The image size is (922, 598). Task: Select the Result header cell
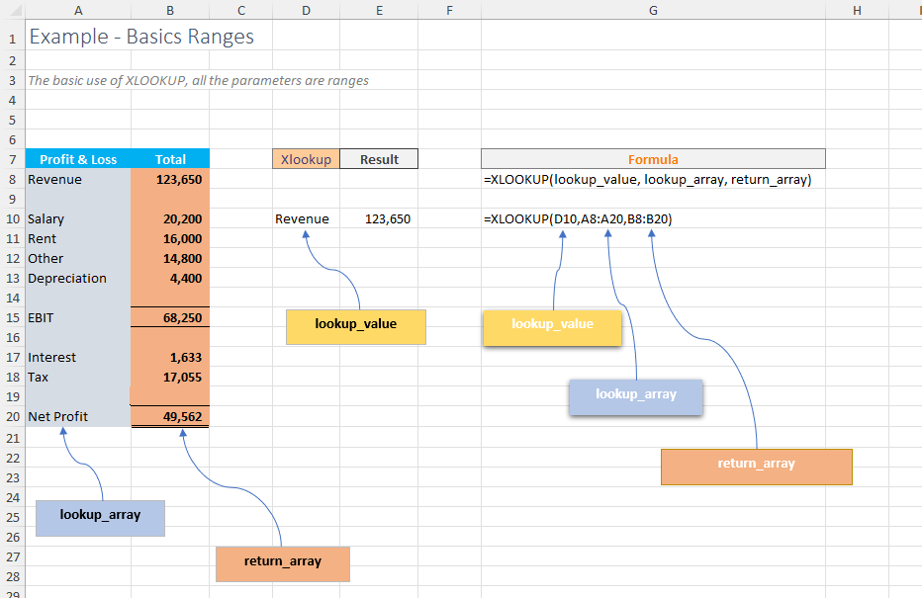379,159
